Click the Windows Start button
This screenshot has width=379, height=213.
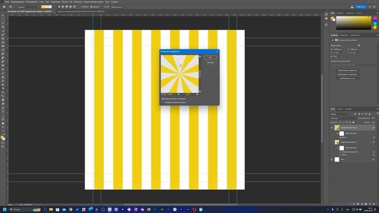tap(4, 209)
